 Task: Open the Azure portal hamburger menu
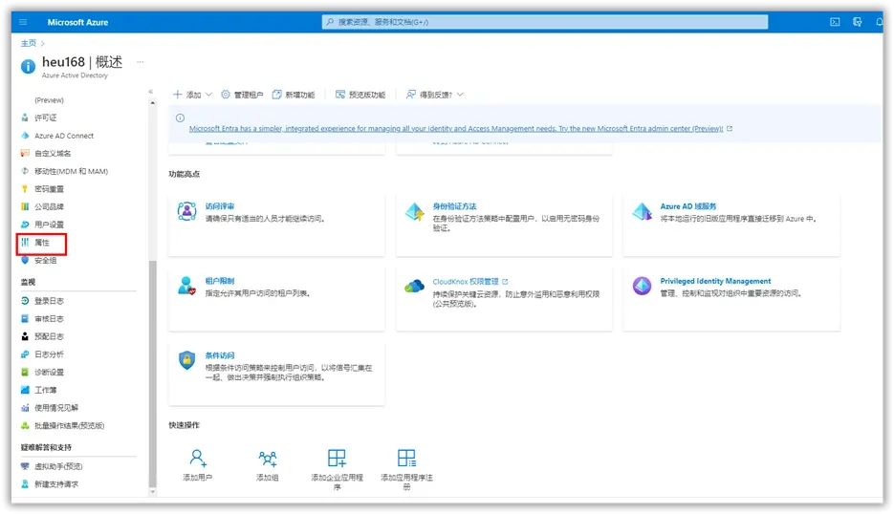tap(23, 22)
